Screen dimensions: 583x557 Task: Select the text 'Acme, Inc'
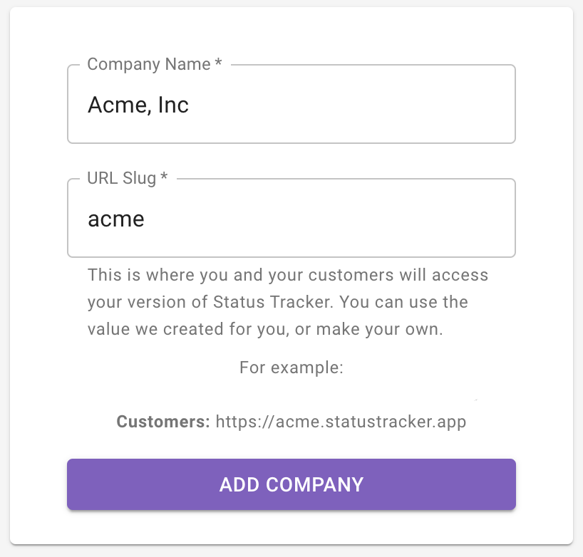(x=138, y=105)
